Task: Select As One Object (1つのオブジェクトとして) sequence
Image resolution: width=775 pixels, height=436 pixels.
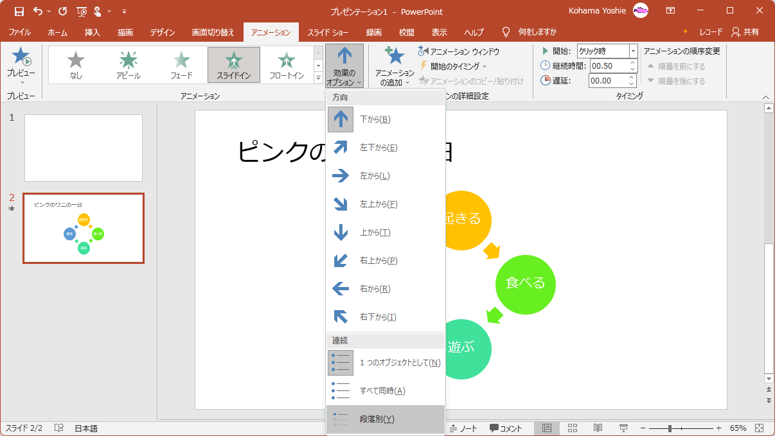Action: click(386, 363)
